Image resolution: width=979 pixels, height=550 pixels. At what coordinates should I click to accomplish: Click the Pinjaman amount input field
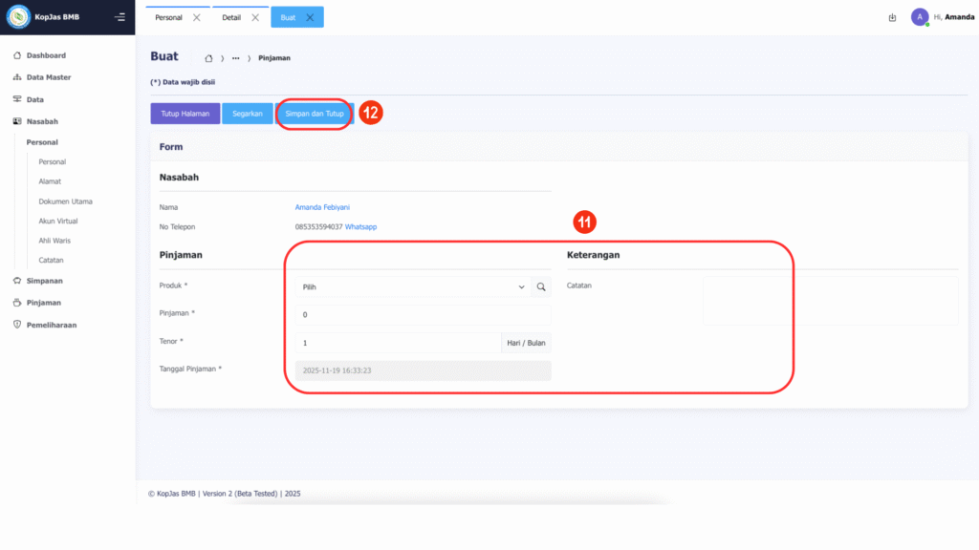(x=423, y=314)
